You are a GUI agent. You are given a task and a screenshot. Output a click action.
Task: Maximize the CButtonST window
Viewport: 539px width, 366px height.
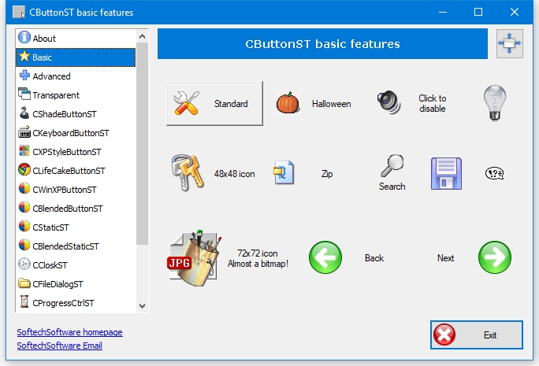[478, 12]
